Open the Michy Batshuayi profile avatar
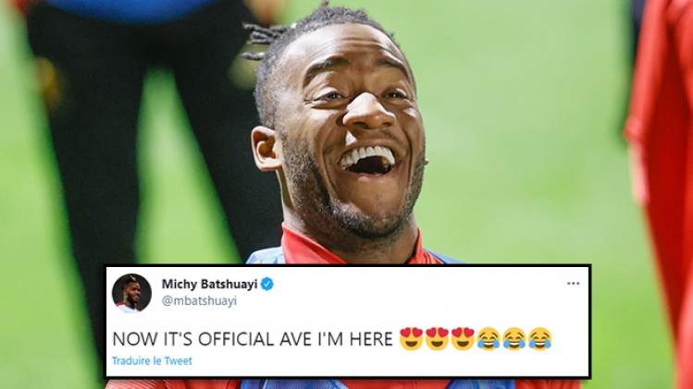Viewport: 693px width, 389px height. (x=131, y=293)
